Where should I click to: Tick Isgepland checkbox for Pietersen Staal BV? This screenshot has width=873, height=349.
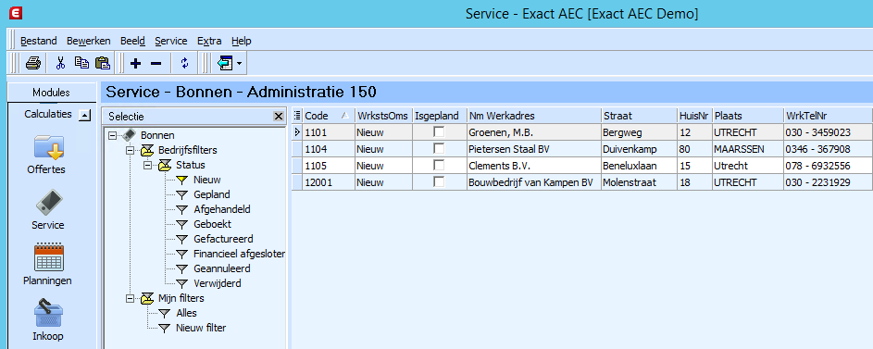440,149
